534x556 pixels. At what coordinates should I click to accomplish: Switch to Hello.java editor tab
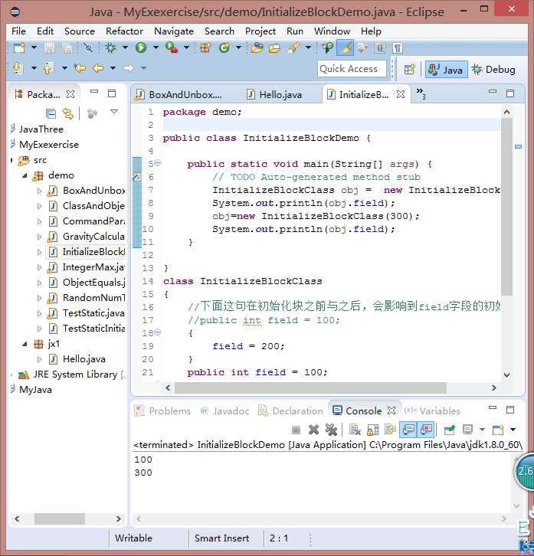pyautogui.click(x=274, y=95)
